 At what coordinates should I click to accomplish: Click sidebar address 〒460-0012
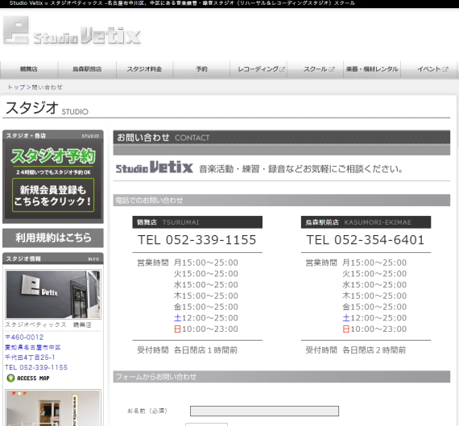pos(24,337)
